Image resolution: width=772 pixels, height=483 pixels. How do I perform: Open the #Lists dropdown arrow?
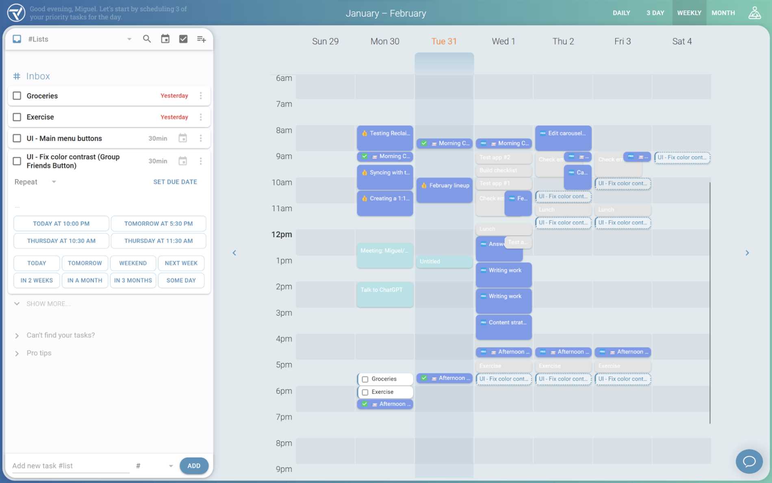pyautogui.click(x=129, y=39)
